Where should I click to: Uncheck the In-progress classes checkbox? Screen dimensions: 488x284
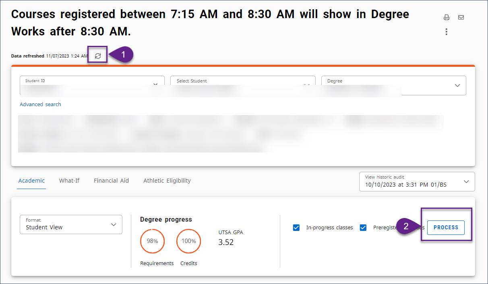pyautogui.click(x=296, y=228)
